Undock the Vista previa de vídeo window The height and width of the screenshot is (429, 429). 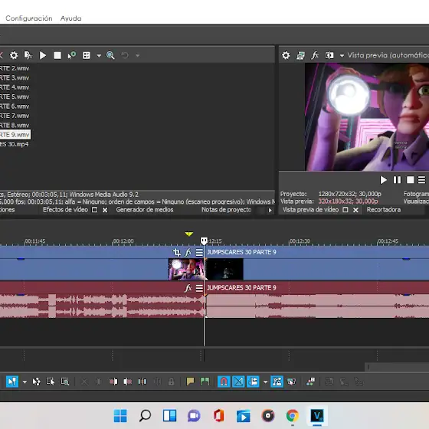pos(345,210)
